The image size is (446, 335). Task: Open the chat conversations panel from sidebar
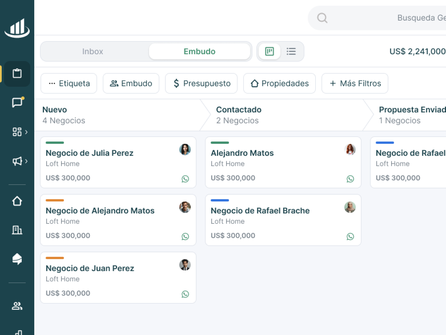pos(17,103)
